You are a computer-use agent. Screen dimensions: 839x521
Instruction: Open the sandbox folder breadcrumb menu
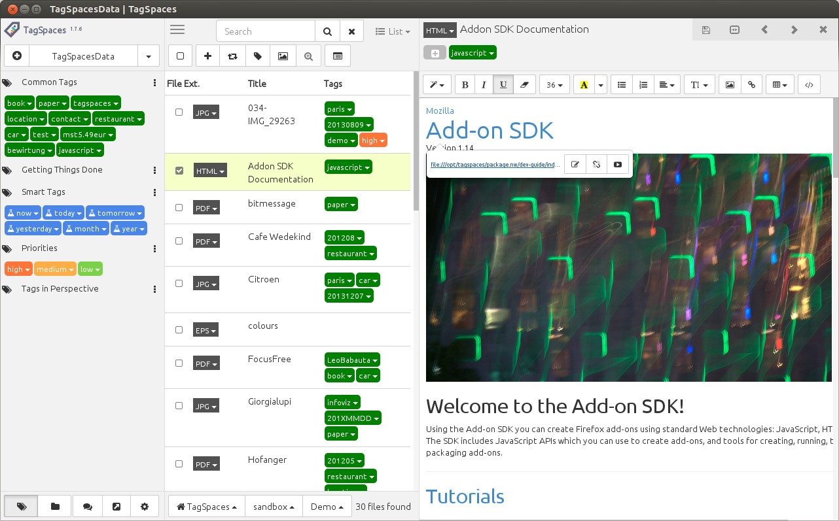tap(273, 507)
